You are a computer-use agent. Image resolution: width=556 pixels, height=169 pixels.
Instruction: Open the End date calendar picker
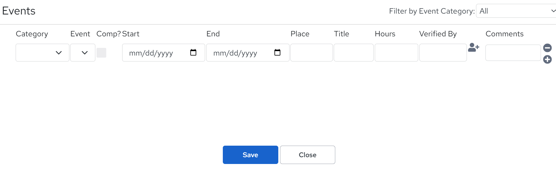277,53
